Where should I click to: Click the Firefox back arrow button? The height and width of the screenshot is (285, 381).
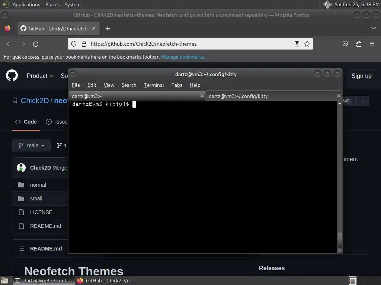click(9, 44)
